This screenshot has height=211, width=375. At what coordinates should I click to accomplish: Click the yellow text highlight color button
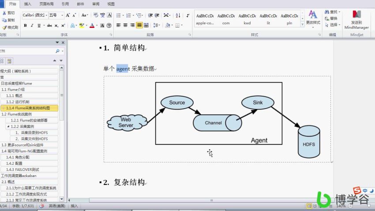(82, 26)
